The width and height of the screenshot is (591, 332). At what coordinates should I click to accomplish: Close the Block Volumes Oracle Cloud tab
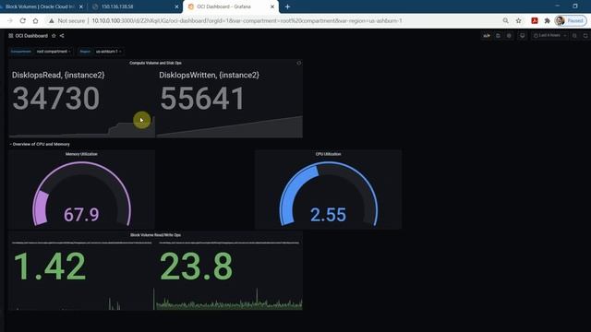tap(81, 6)
